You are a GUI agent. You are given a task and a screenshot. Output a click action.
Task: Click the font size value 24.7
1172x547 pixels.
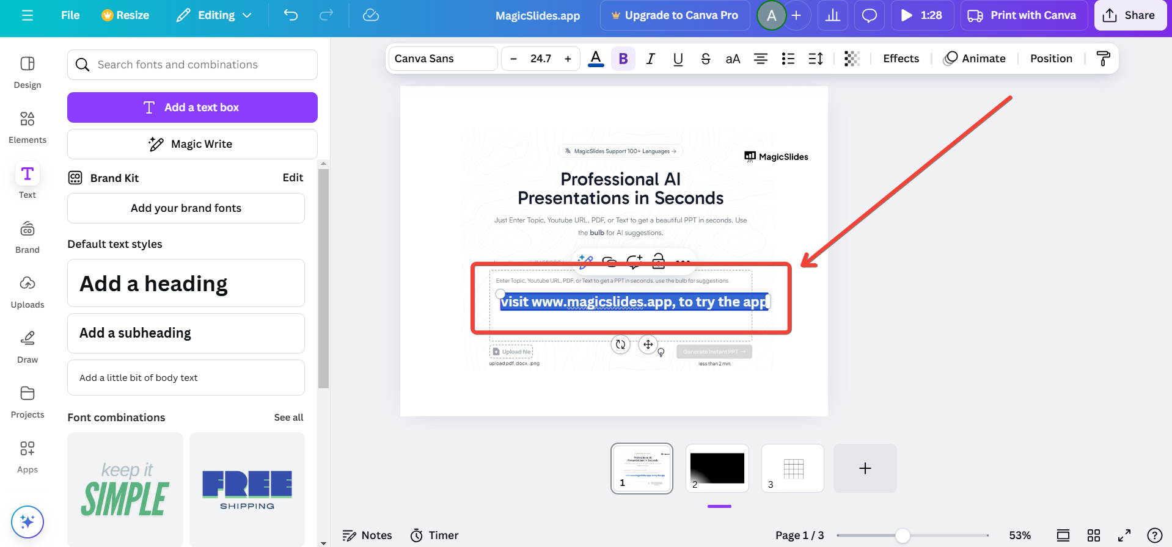point(541,59)
